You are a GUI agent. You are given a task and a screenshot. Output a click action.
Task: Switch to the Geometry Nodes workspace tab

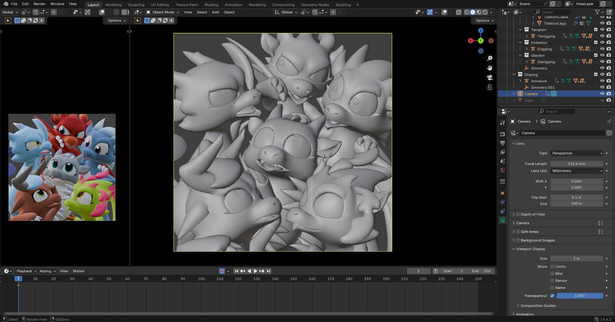point(315,5)
